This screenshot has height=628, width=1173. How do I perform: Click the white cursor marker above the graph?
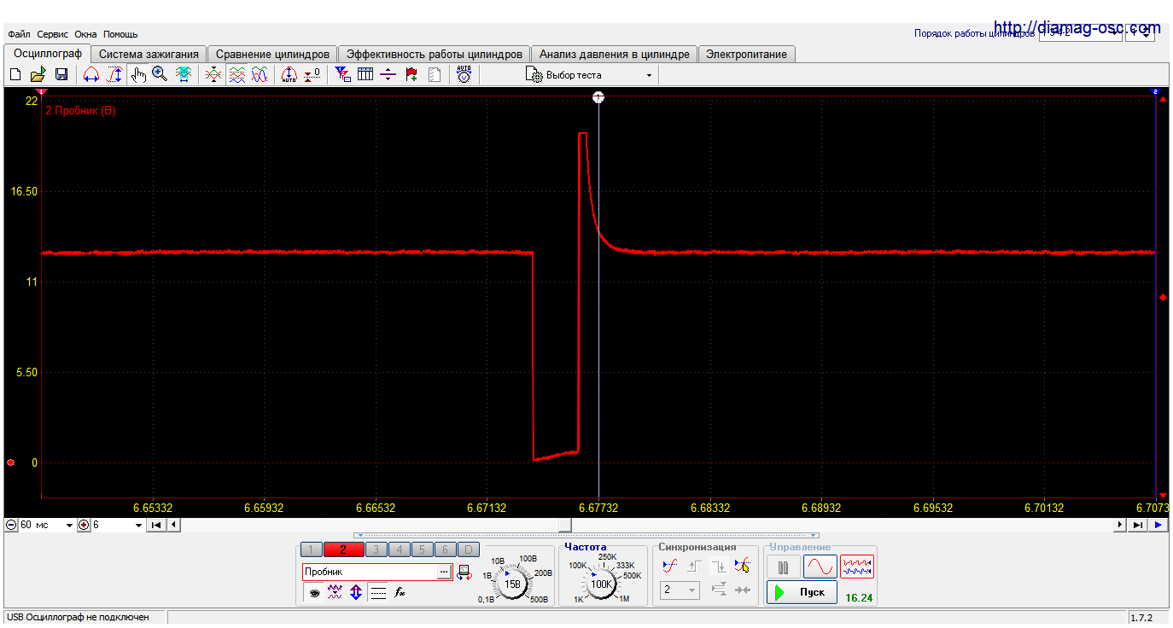point(598,97)
